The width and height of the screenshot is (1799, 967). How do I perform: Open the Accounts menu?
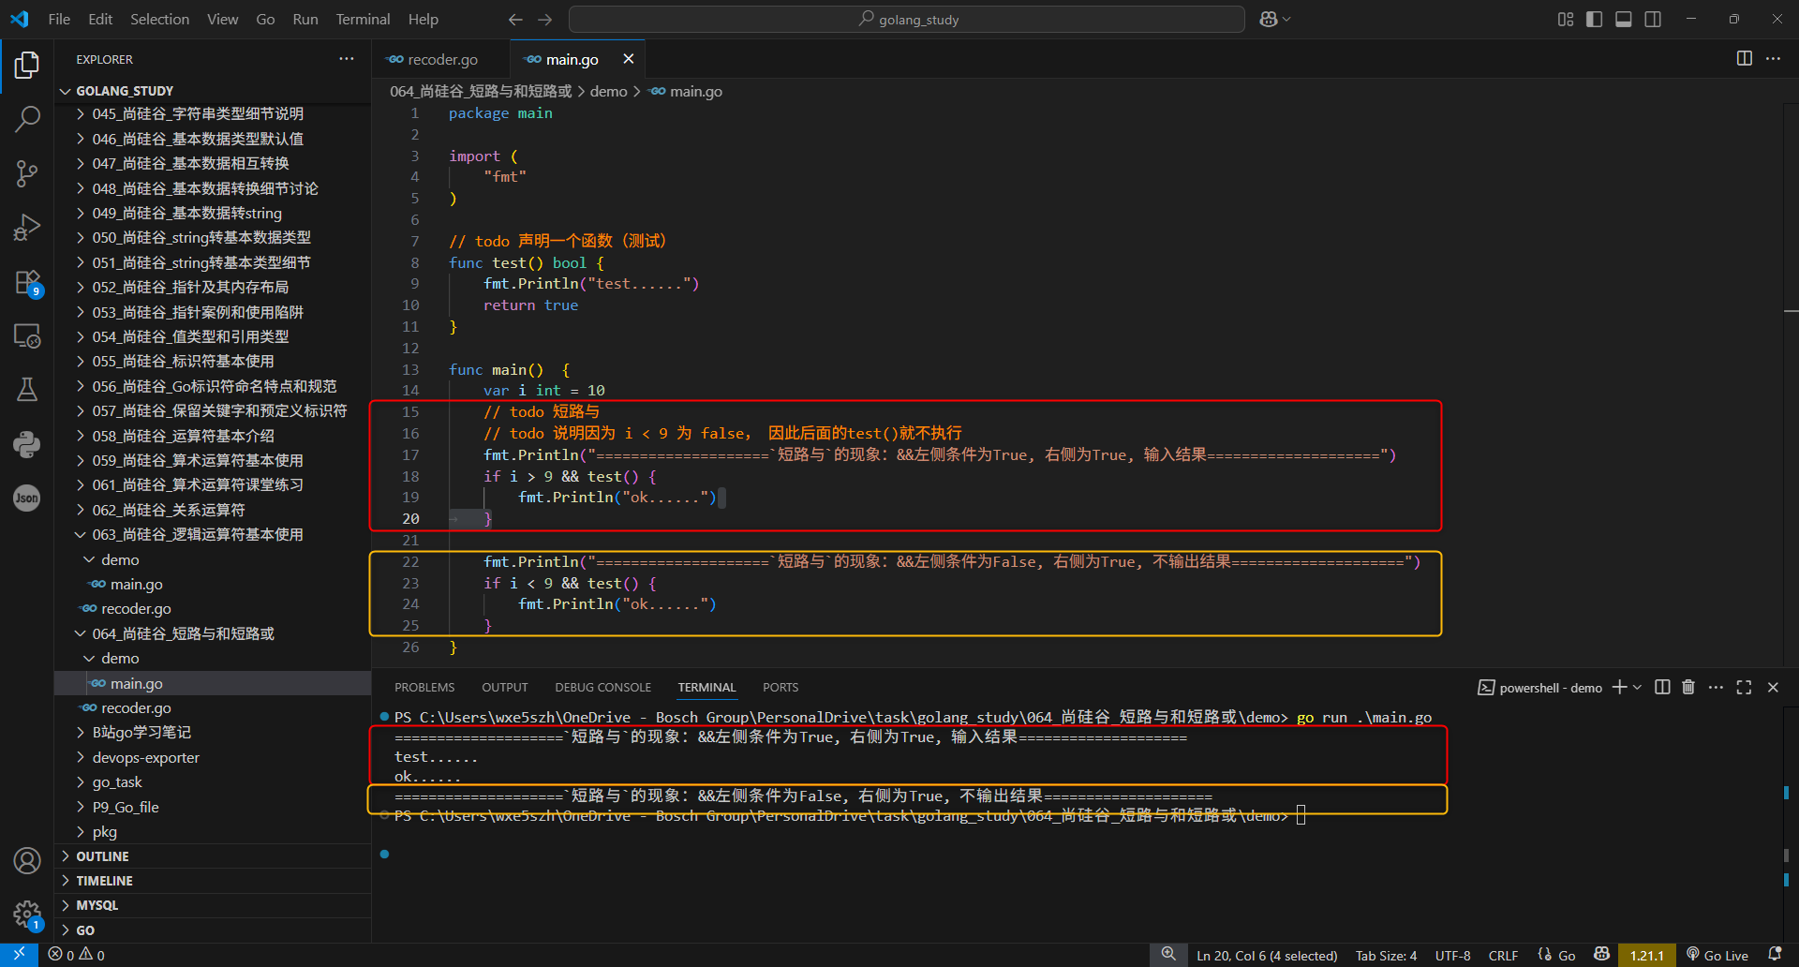pyautogui.click(x=27, y=860)
